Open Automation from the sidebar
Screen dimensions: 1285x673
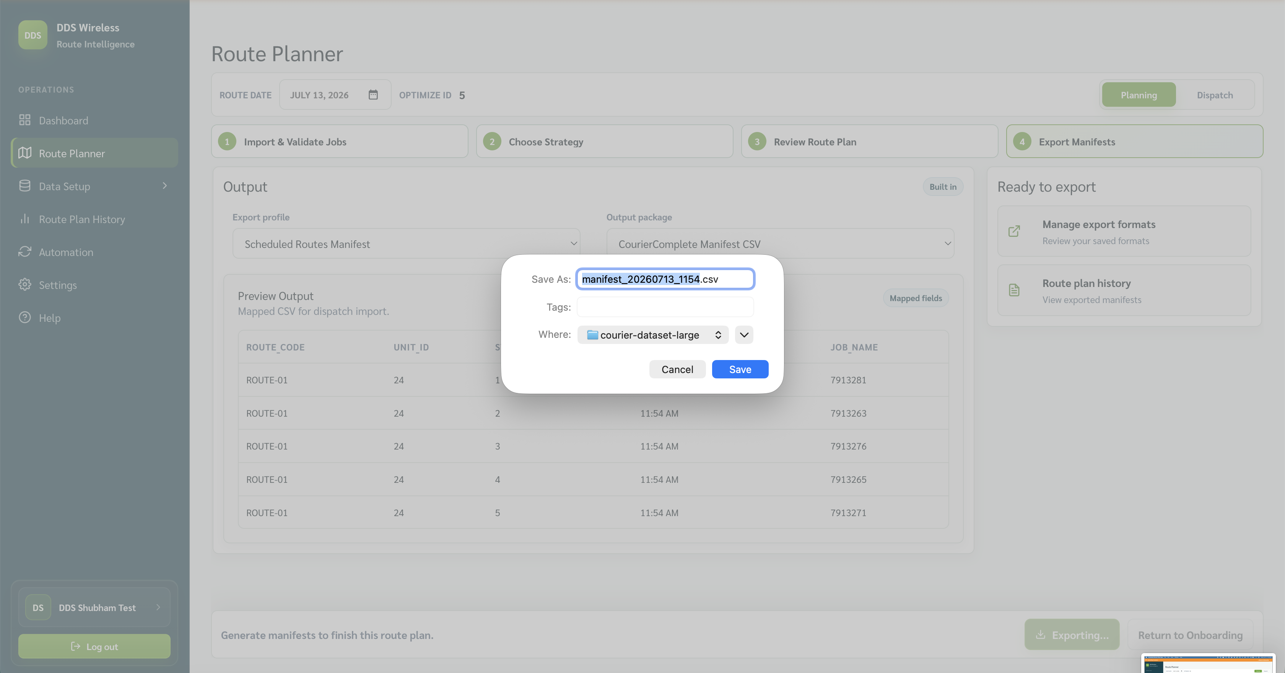pos(94,252)
